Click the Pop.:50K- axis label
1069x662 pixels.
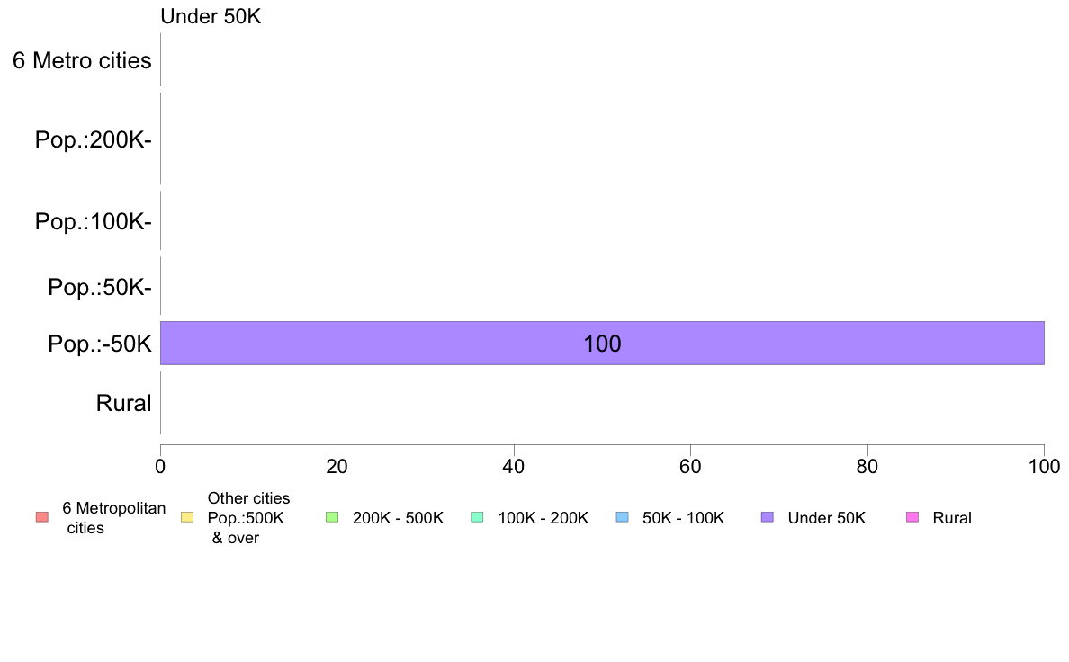100,287
